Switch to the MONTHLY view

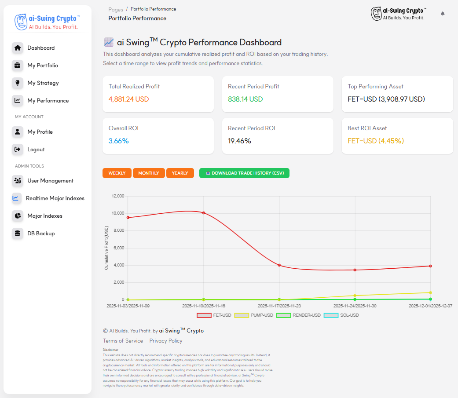pyautogui.click(x=149, y=173)
